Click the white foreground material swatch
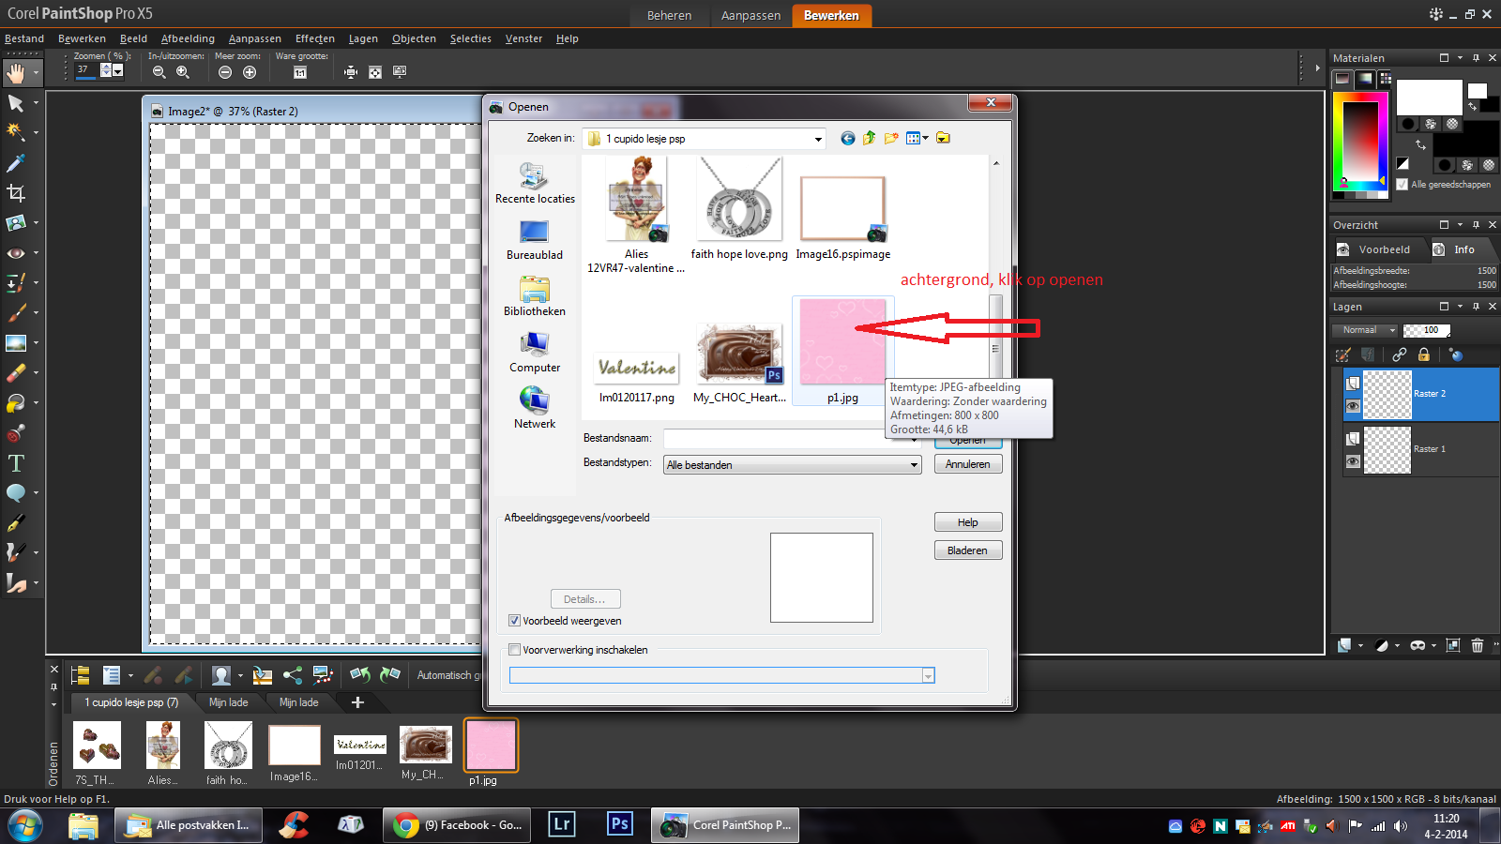 [x=1429, y=98]
